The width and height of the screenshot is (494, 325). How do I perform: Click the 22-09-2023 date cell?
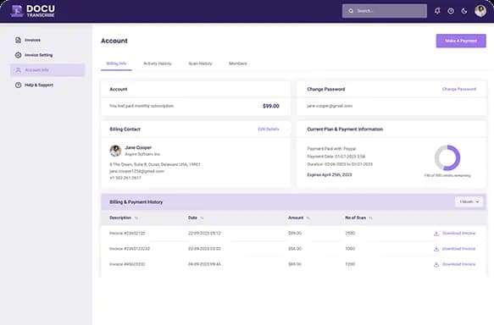[204, 234]
